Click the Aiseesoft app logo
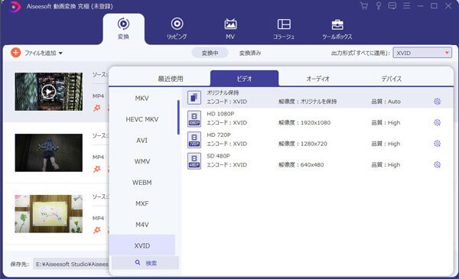This screenshot has height=279, width=459. point(15,6)
